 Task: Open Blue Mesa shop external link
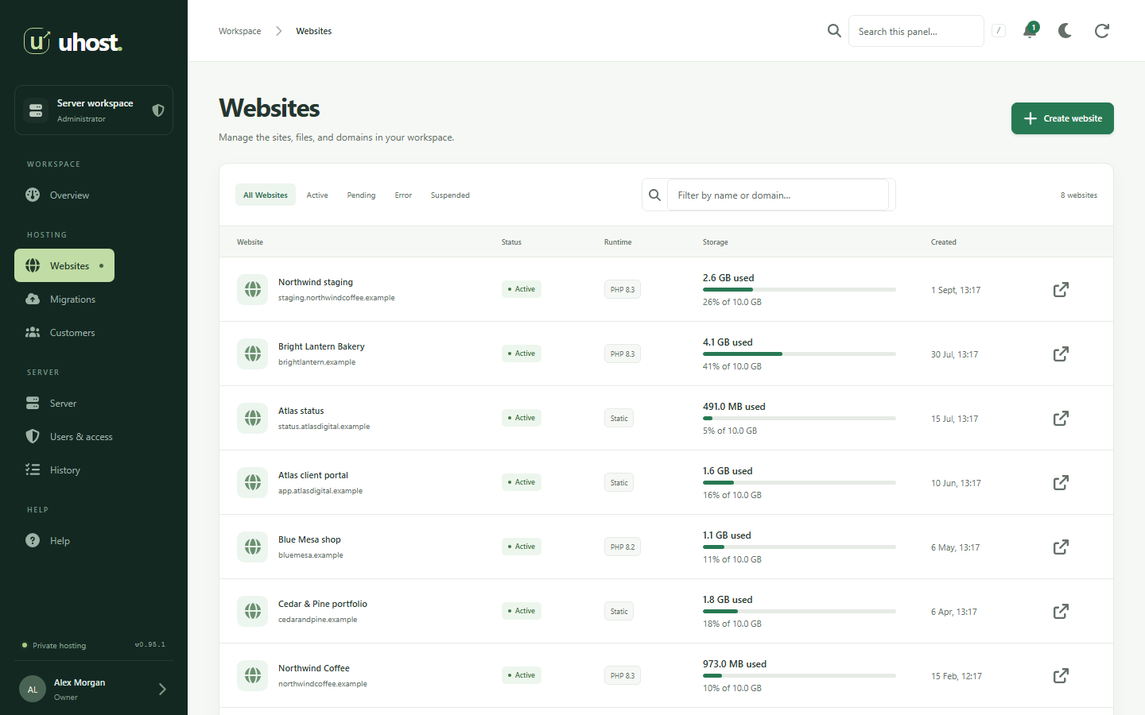1061,547
